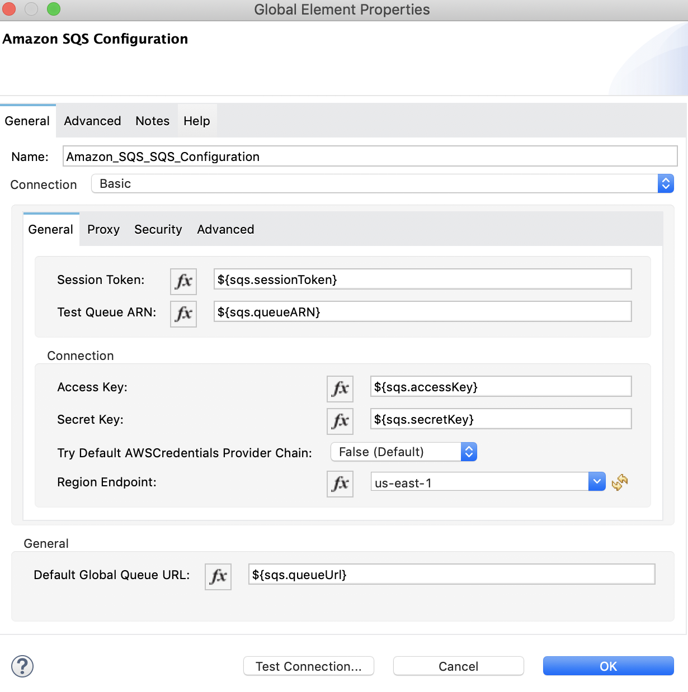Toggle expression mode for Test Queue ARN
Image resolution: width=688 pixels, height=692 pixels.
pos(183,313)
